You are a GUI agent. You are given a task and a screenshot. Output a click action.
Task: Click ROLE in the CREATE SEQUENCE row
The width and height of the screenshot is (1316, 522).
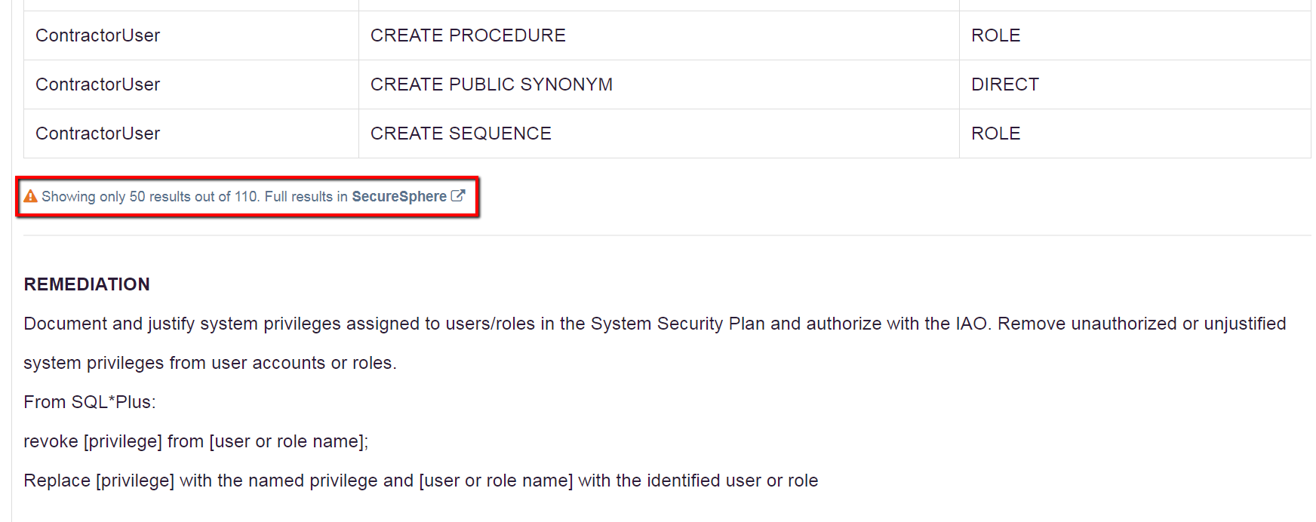pyautogui.click(x=995, y=134)
